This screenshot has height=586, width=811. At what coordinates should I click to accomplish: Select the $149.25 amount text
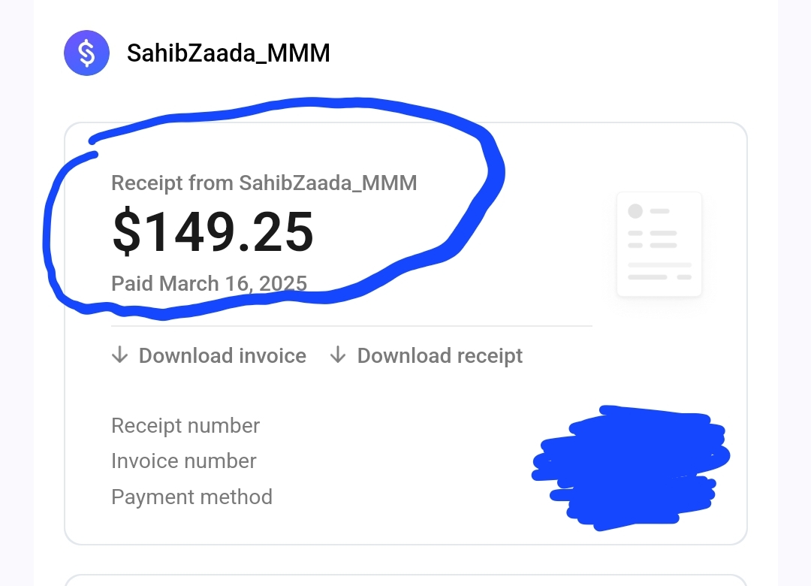point(213,231)
